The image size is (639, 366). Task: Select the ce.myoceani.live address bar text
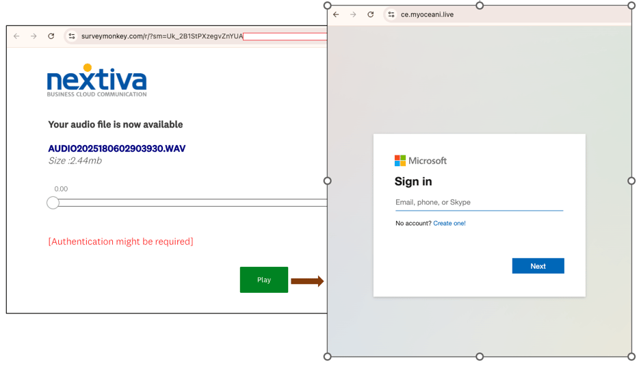[x=427, y=14]
